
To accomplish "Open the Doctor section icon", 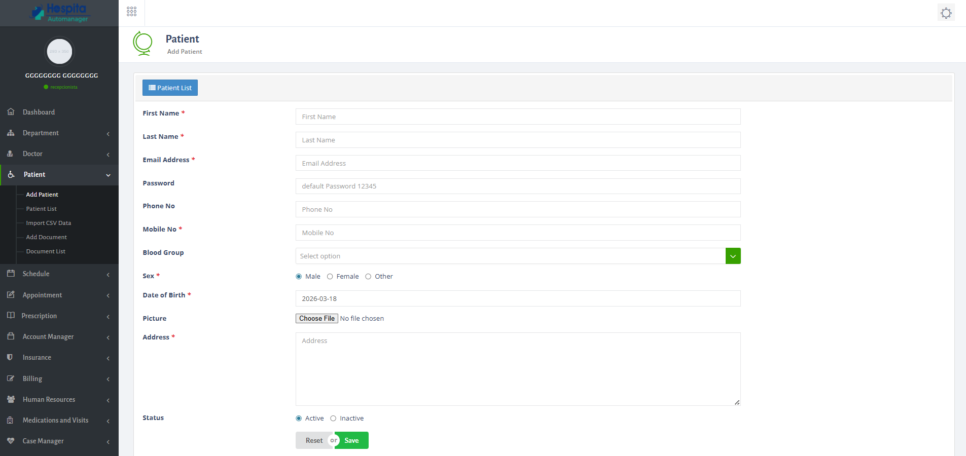I will point(11,154).
